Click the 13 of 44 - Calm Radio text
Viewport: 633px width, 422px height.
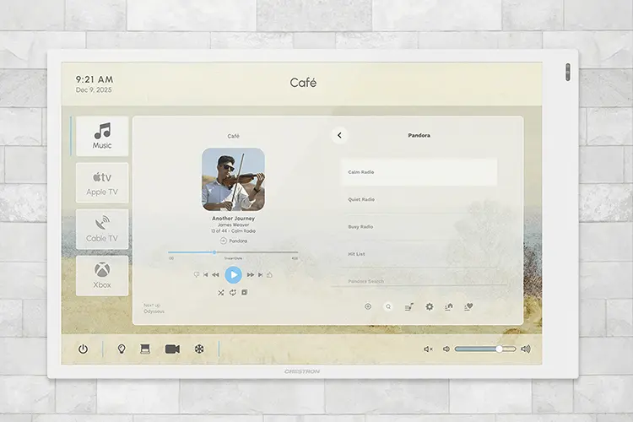[233, 231]
